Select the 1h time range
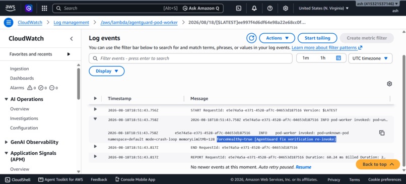Screen dimensions: 406x184 pos(322,58)
